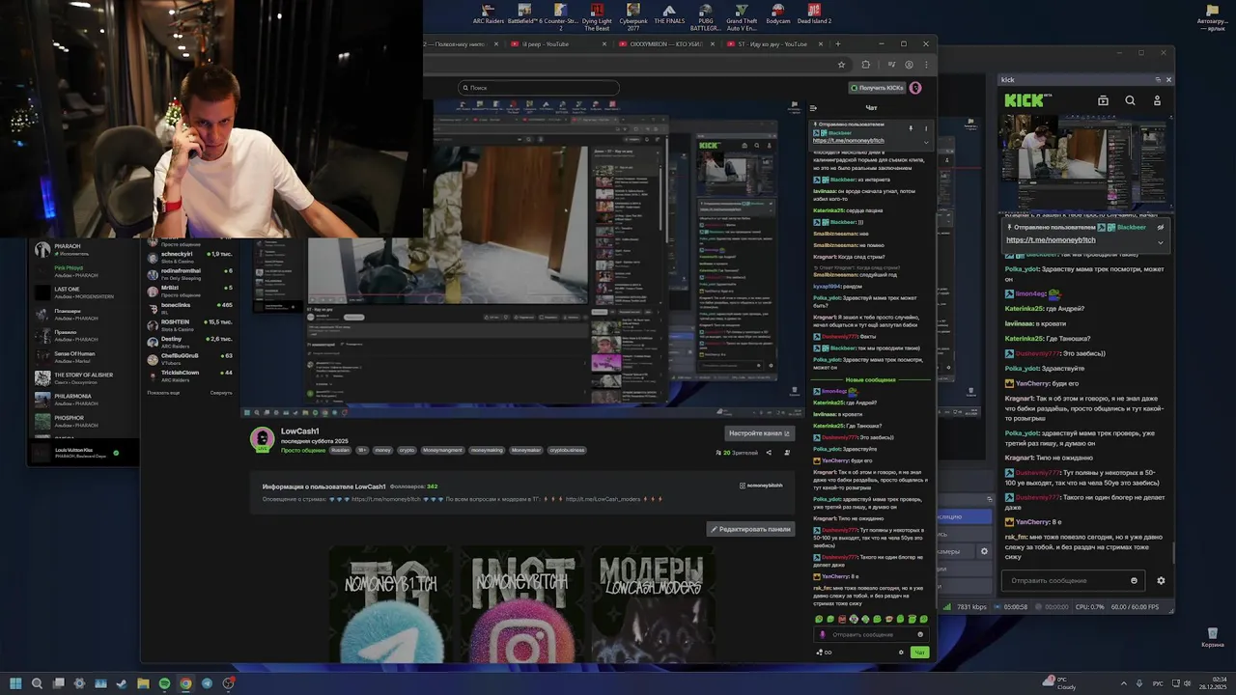Open pinned message three-dot options

click(x=926, y=128)
